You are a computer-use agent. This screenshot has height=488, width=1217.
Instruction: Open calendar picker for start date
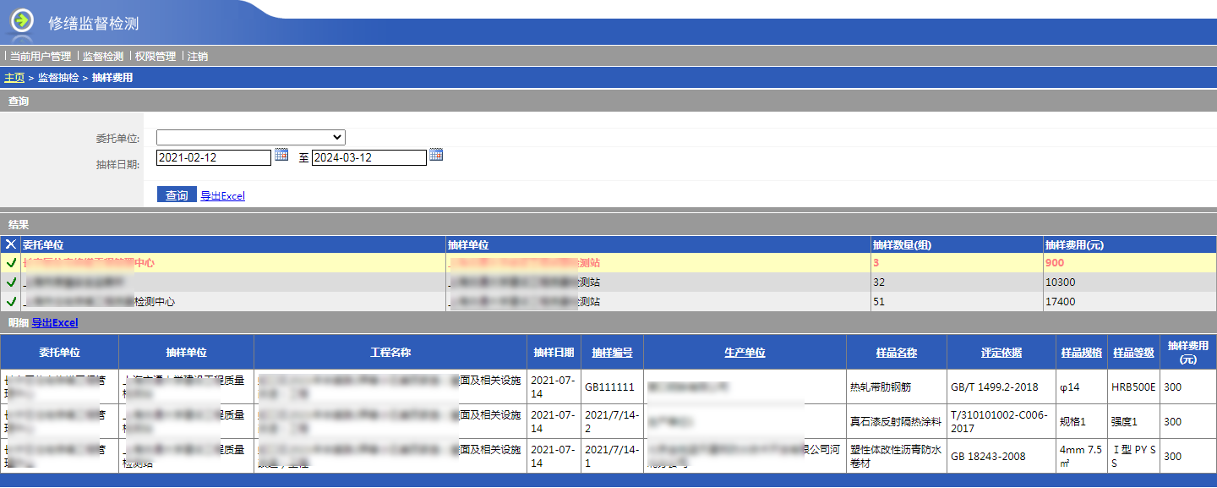point(281,156)
